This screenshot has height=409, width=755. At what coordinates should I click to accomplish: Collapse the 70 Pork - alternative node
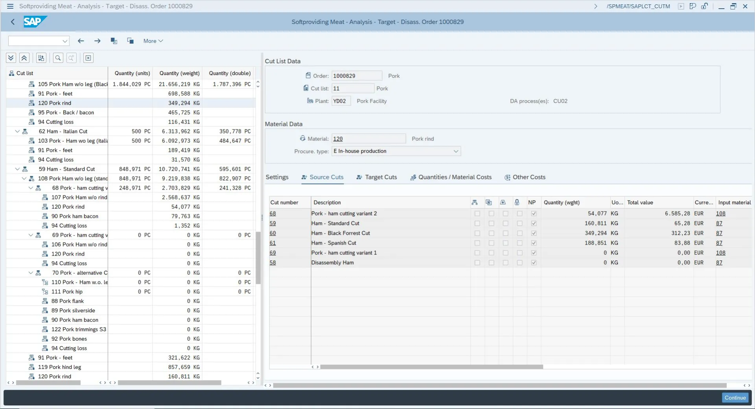31,273
